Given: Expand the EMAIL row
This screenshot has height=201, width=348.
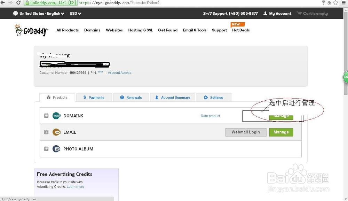Looking at the screenshot, I should pos(46,132).
